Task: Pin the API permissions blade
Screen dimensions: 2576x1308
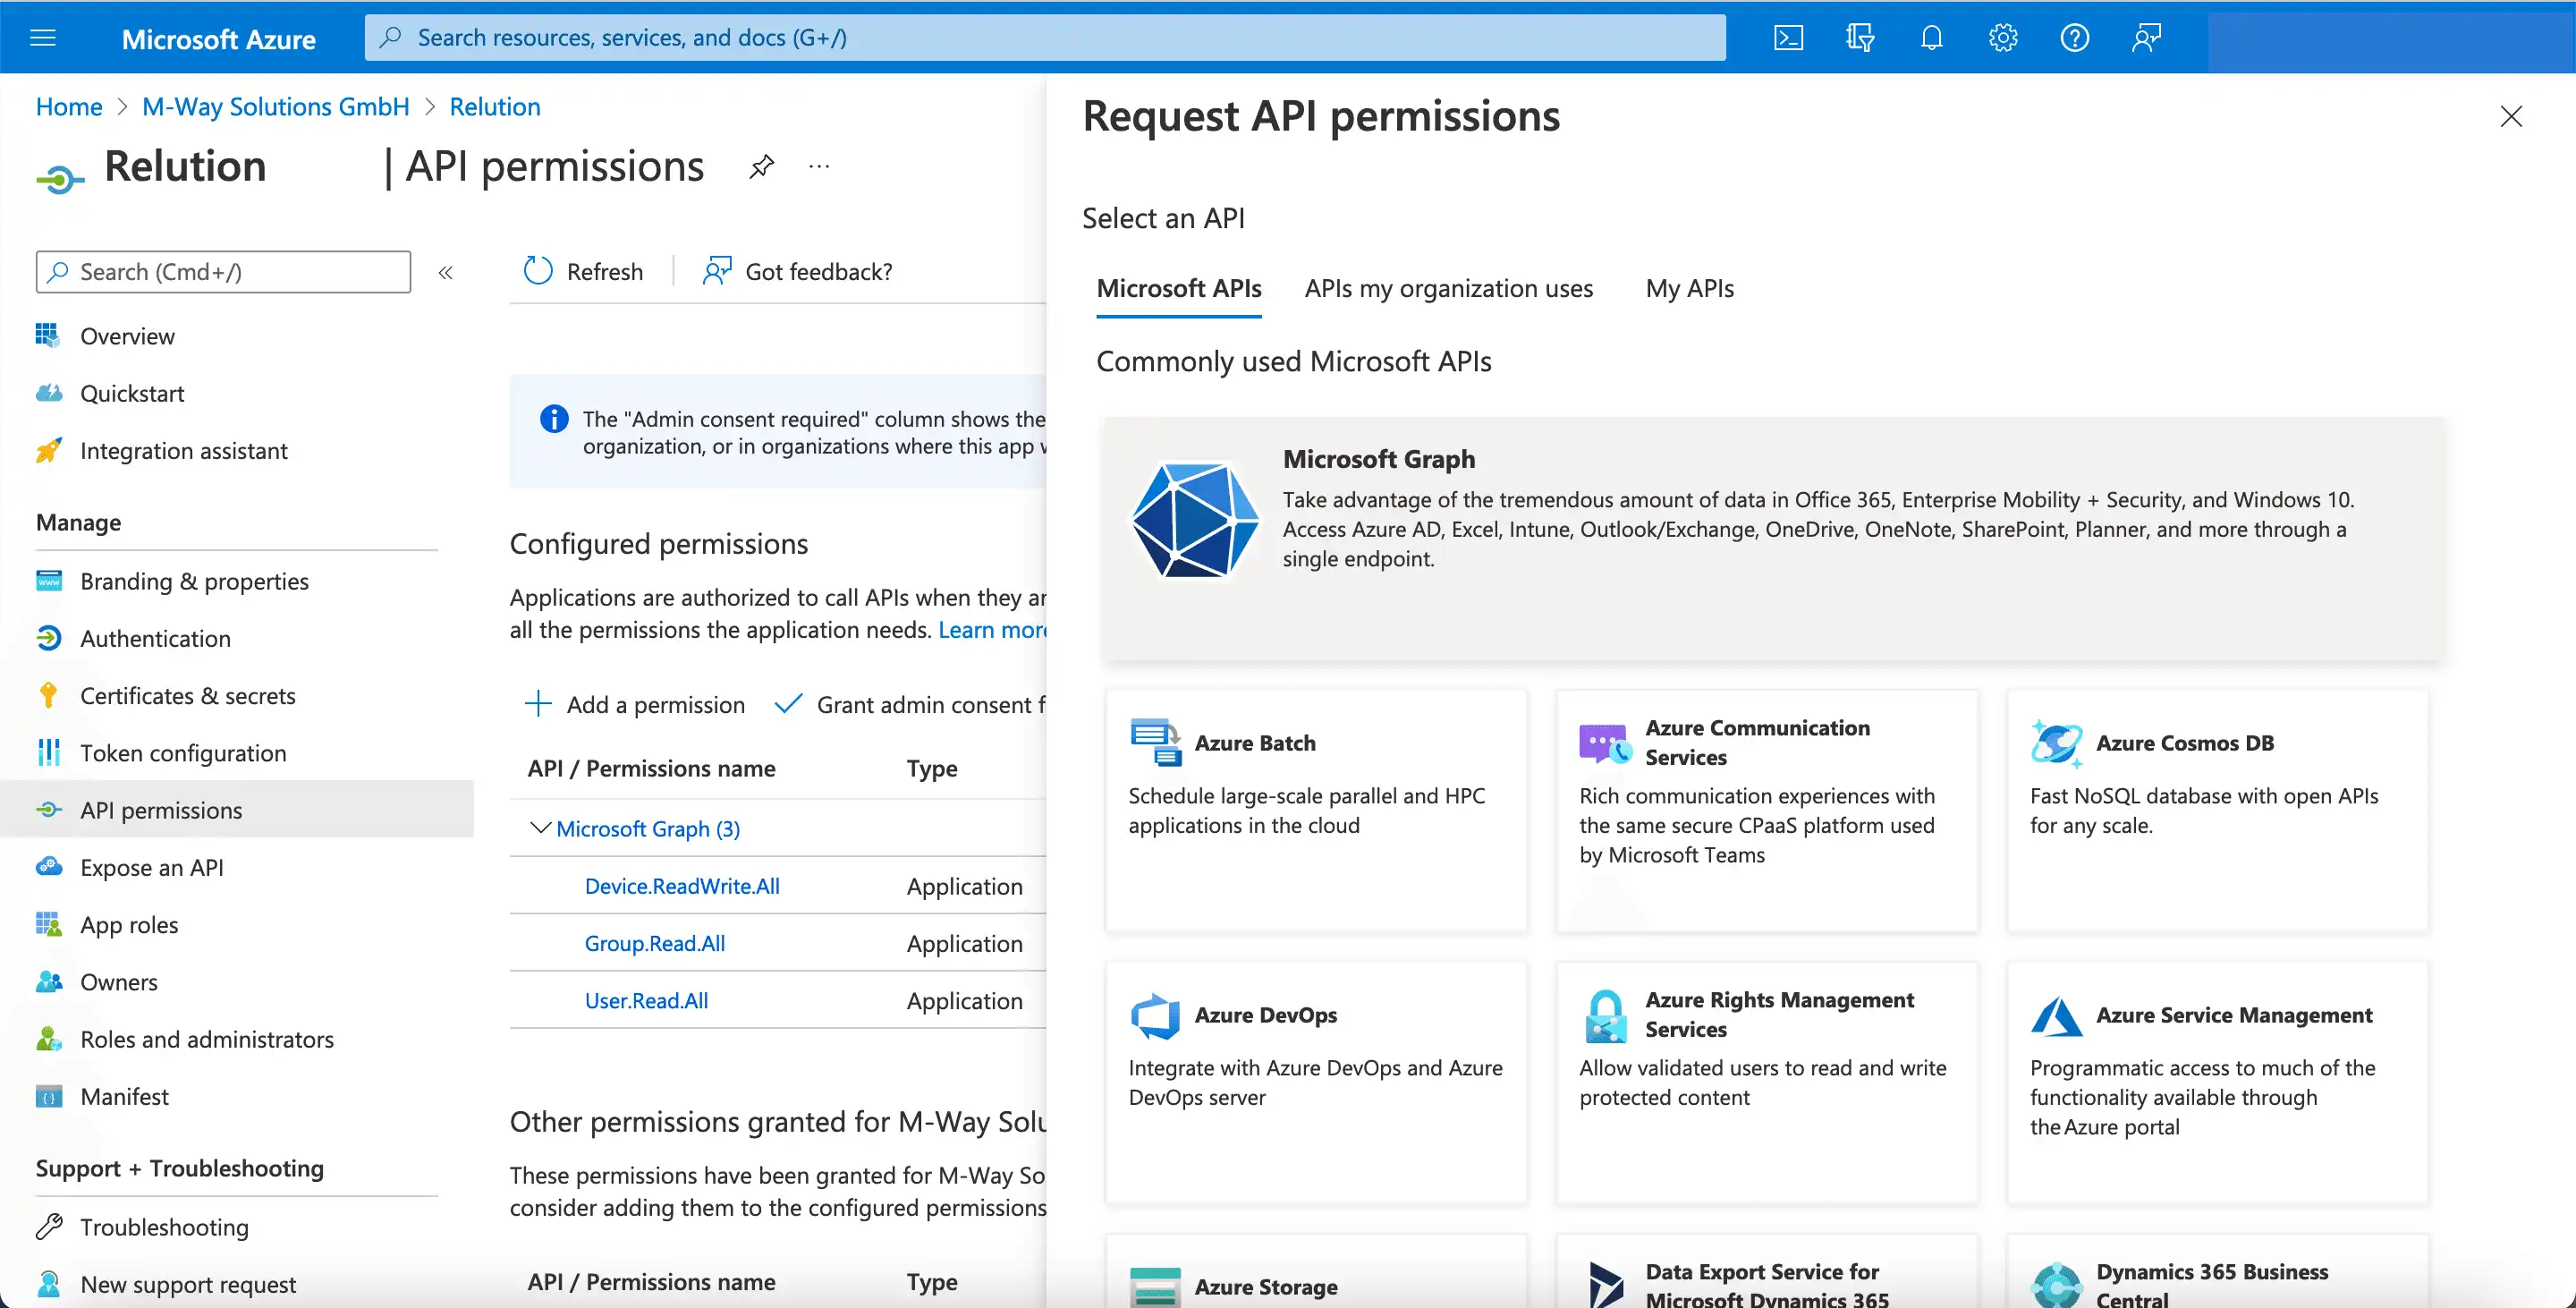Action: tap(762, 166)
